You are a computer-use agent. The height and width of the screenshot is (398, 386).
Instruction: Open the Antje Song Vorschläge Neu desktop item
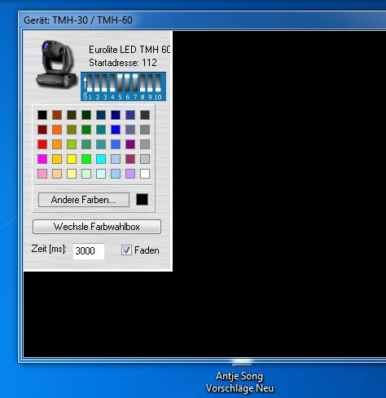(239, 382)
